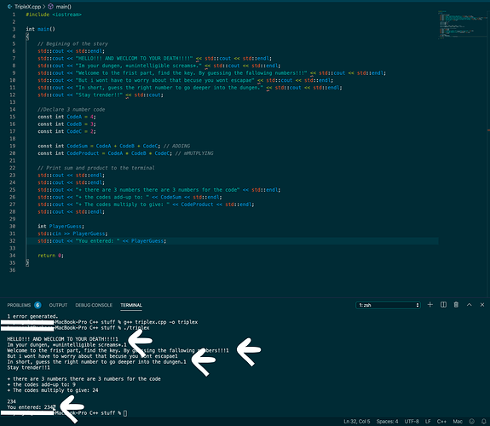490x426 pixels.
Task: Open notifications bell icon in status bar
Action: 483,421
